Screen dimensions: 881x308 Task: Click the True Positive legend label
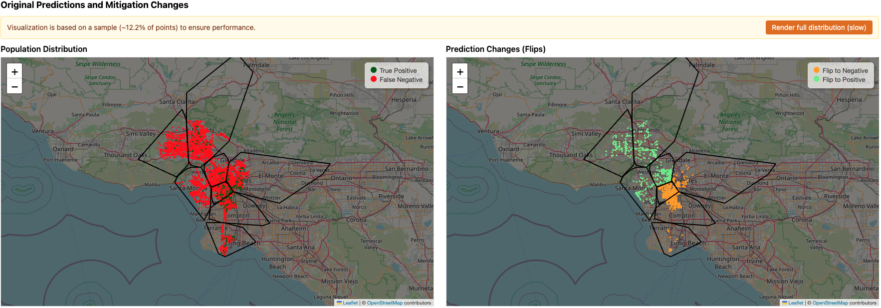pos(398,70)
